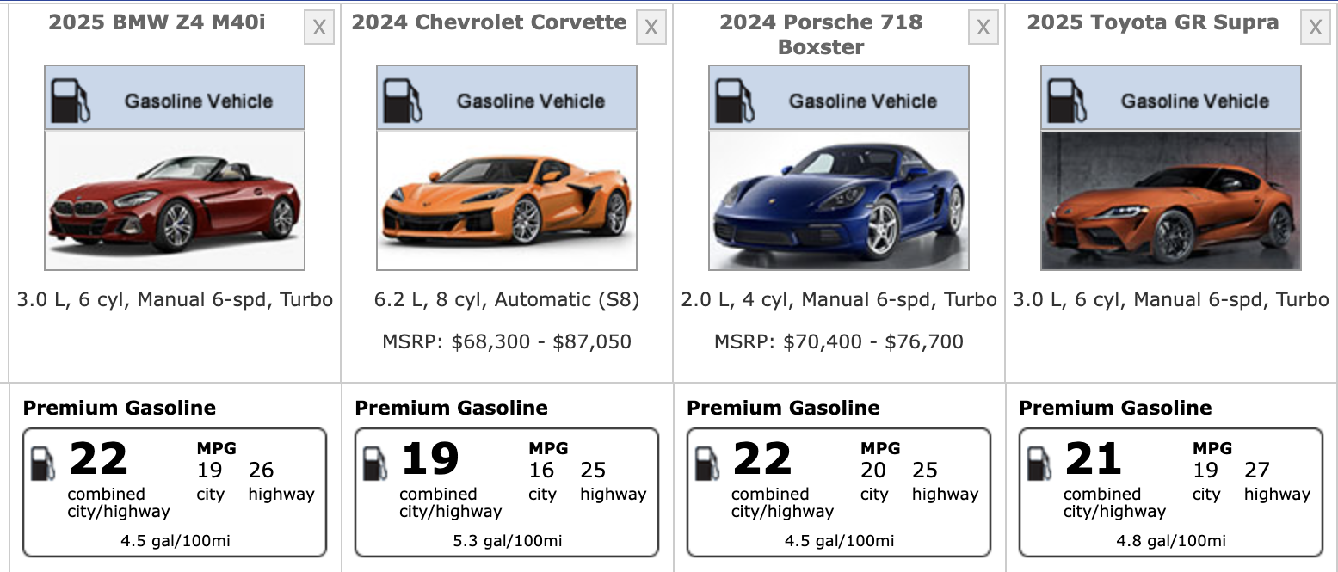This screenshot has width=1338, height=572.
Task: Click the Porsche 718 Boxster MSRP range
Action: [839, 341]
